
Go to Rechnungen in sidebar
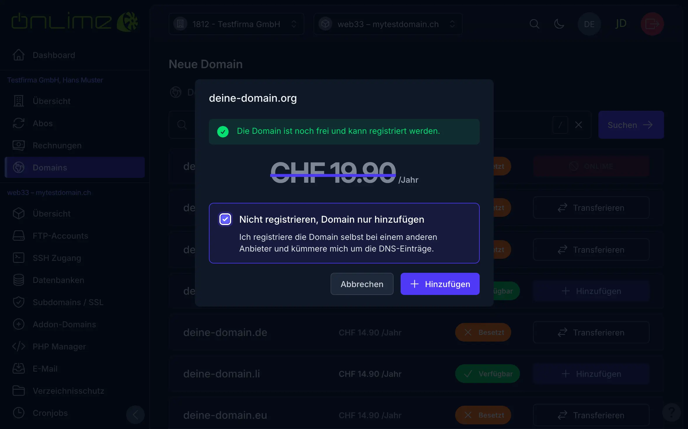(x=57, y=145)
